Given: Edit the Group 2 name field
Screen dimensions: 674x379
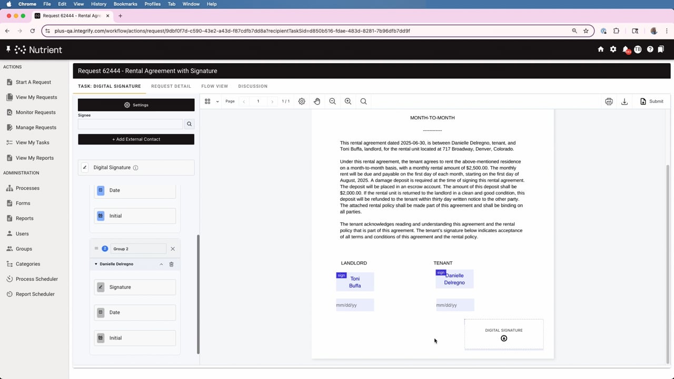Looking at the screenshot, I should coord(138,249).
